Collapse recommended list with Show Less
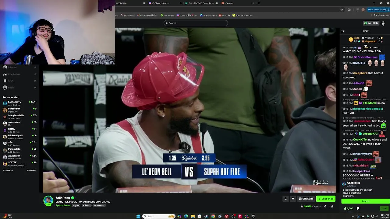Image resolution: width=390 pixels, height=219 pixels. (31, 170)
